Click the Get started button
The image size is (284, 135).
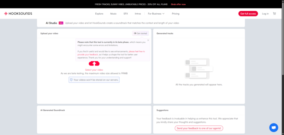pyautogui.click(x=141, y=33)
